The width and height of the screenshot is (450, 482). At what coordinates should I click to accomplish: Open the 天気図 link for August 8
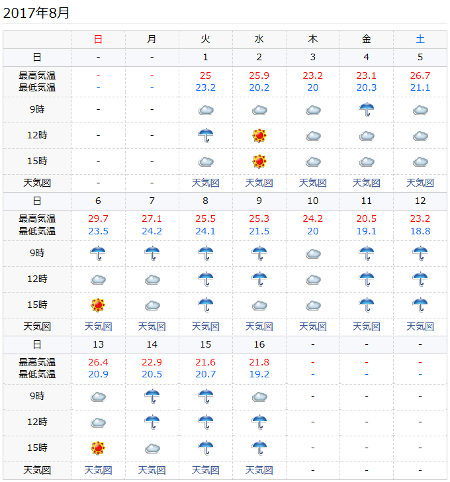click(206, 326)
